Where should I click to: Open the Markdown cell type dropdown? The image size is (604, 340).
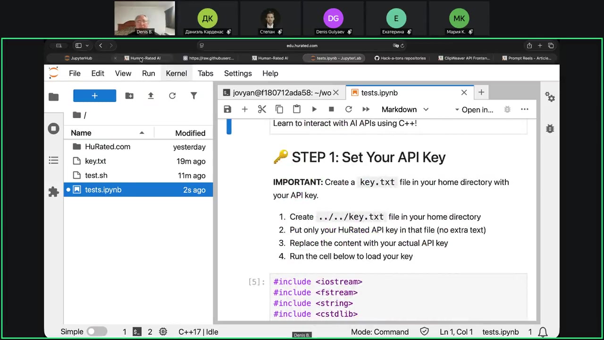point(405,110)
